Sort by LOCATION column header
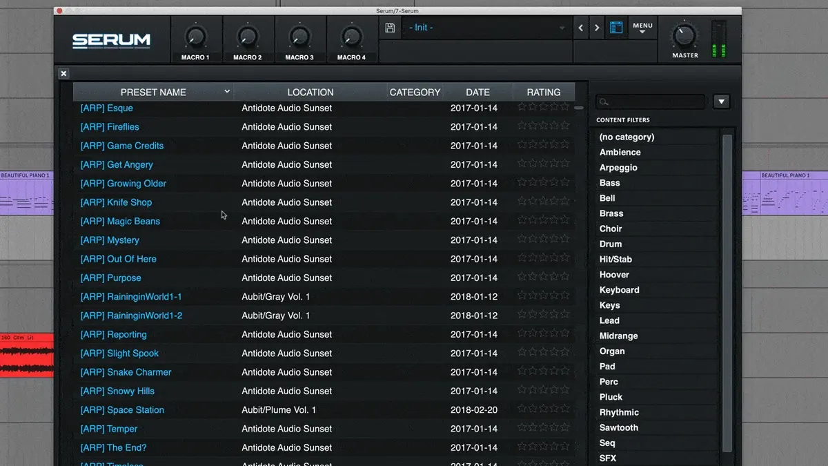This screenshot has width=828, height=466. point(310,92)
